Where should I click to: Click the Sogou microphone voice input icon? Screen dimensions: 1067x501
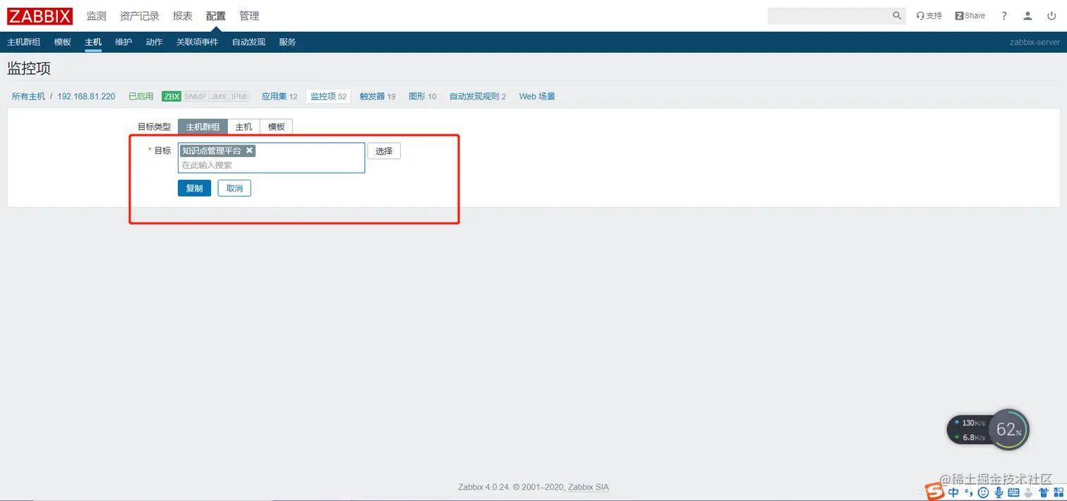pyautogui.click(x=998, y=493)
